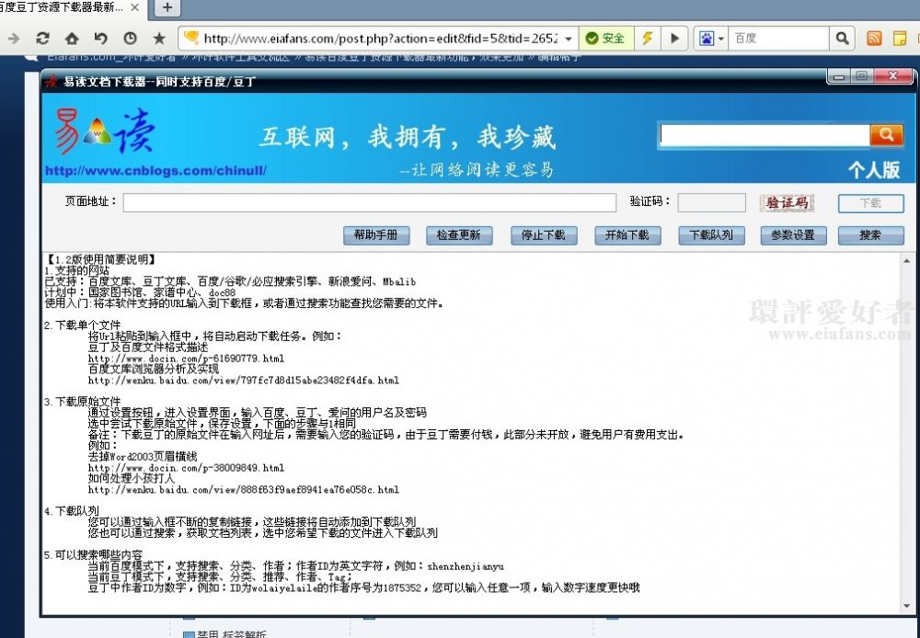Click the 停止下载 button
The width and height of the screenshot is (920, 638).
(544, 235)
